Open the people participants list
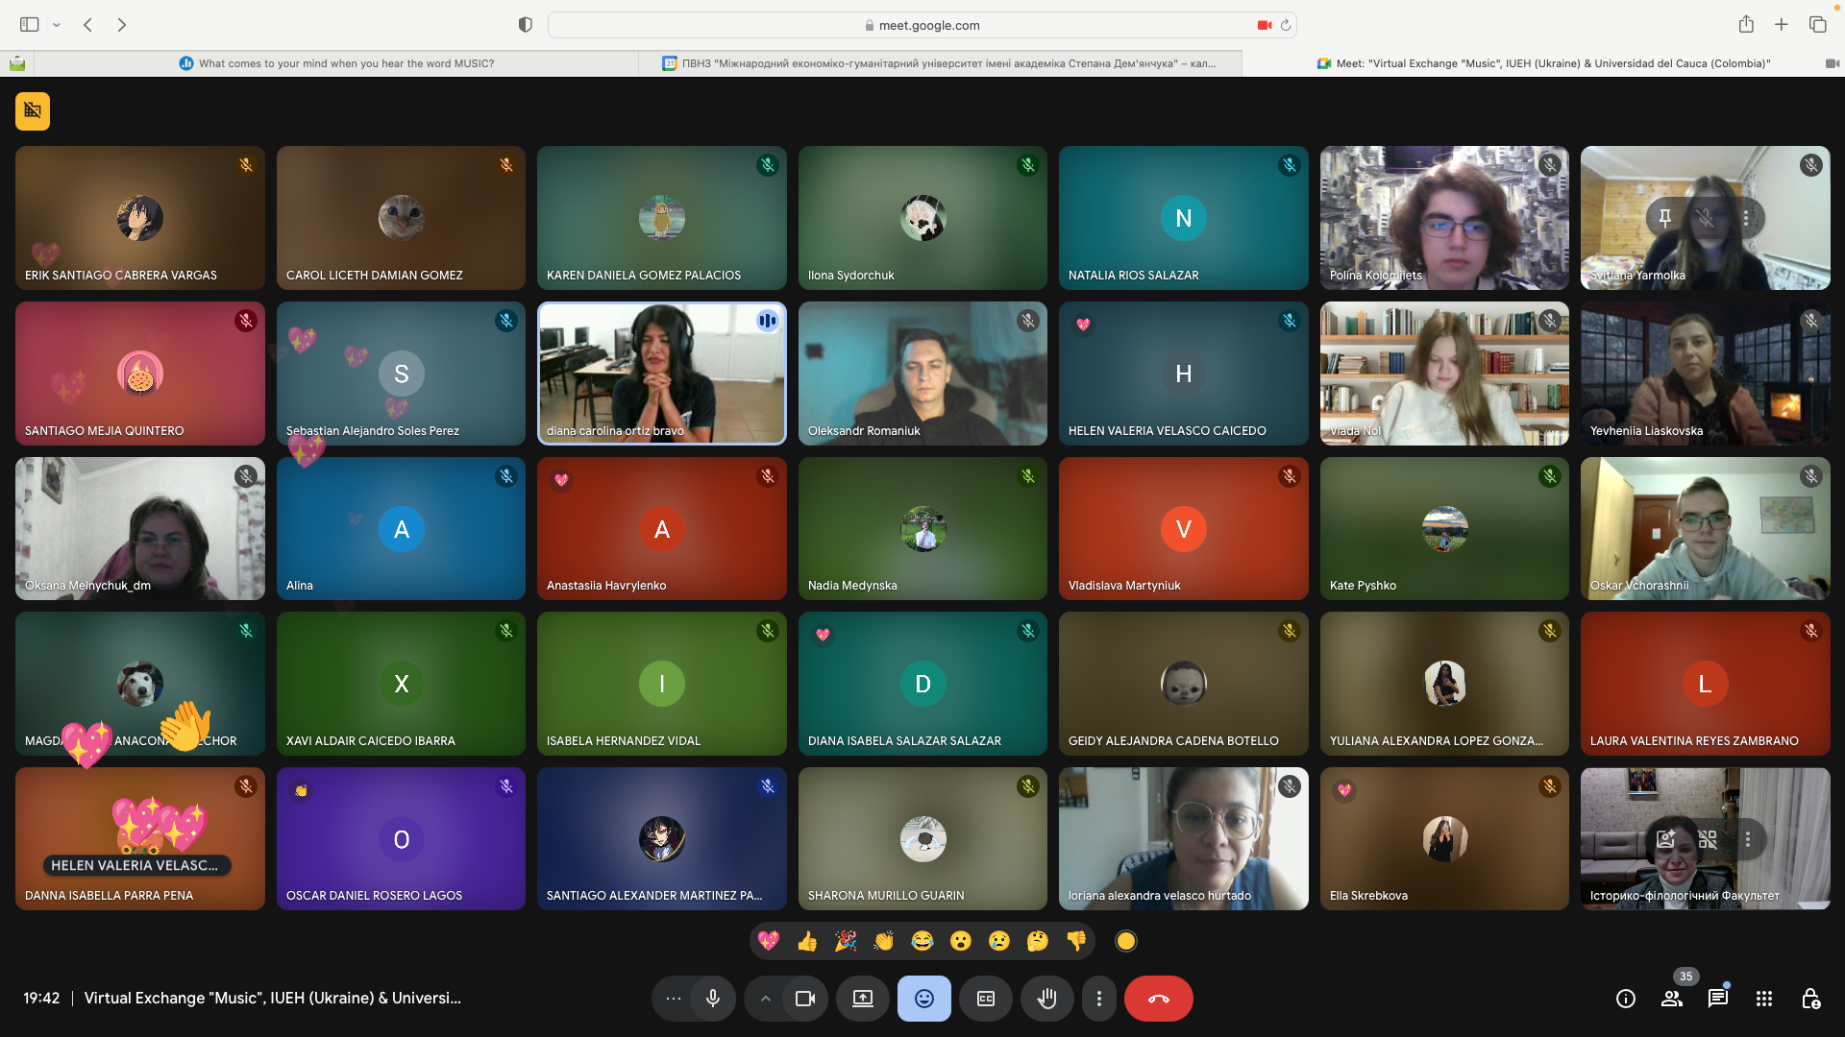Viewport: 1845px width, 1037px height. (1671, 999)
